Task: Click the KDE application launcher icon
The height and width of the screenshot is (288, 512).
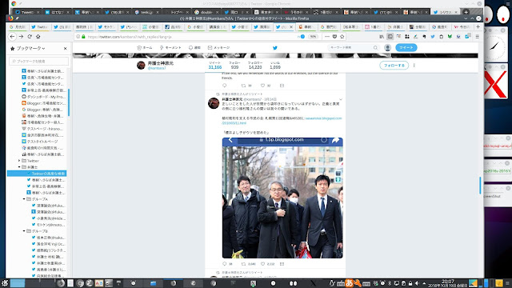Action: pos(5,283)
